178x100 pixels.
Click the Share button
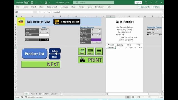click(157, 7)
